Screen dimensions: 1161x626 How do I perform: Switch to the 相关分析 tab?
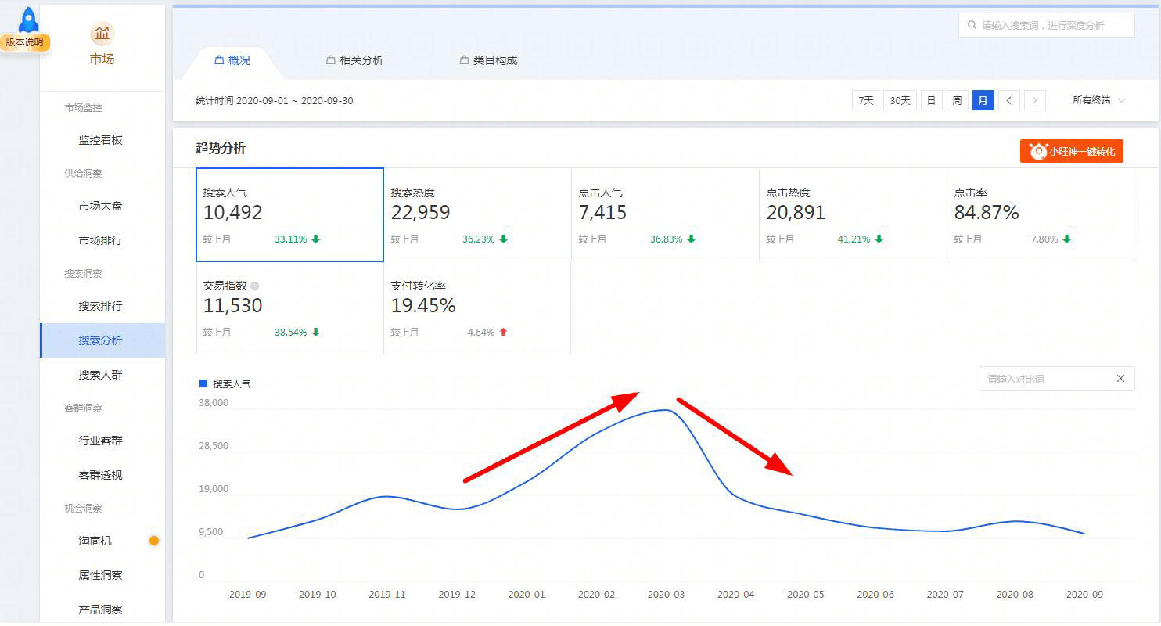[354, 60]
